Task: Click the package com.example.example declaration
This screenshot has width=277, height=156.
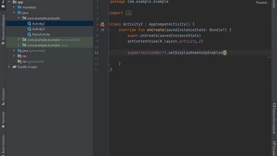Action: pos(139,2)
